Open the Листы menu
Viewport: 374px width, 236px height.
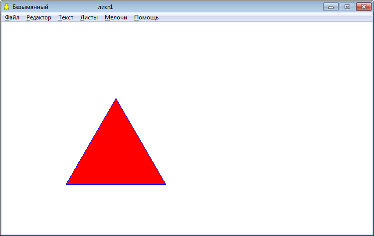click(x=89, y=17)
